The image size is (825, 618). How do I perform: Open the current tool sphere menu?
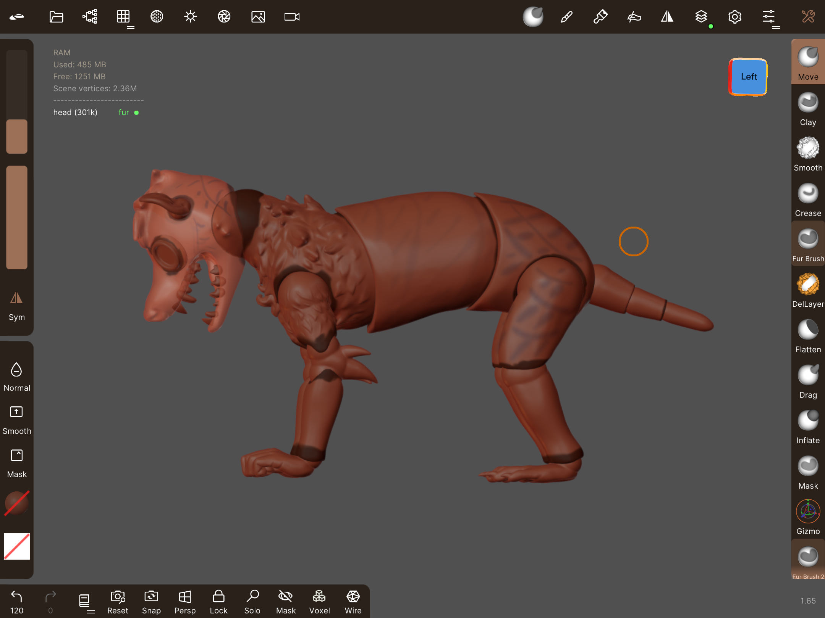click(x=533, y=17)
